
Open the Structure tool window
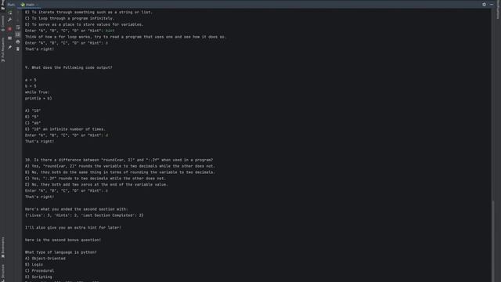3,273
